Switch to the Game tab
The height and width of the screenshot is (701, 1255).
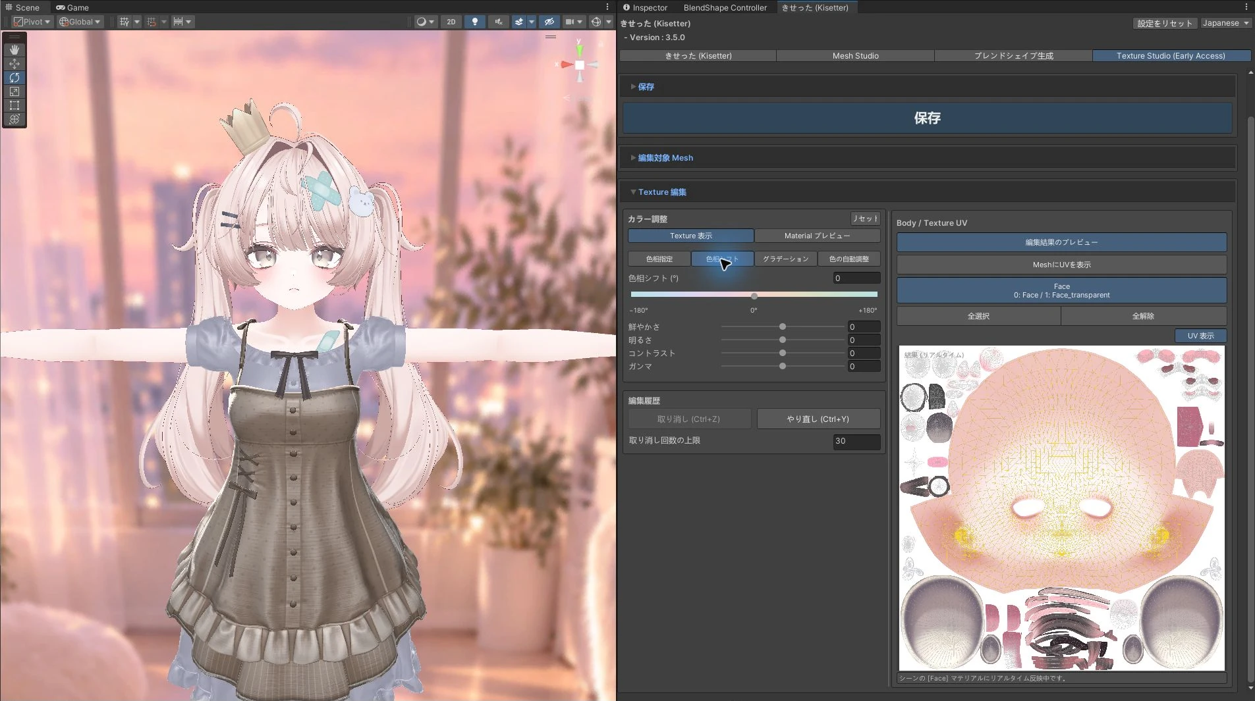tap(72, 8)
